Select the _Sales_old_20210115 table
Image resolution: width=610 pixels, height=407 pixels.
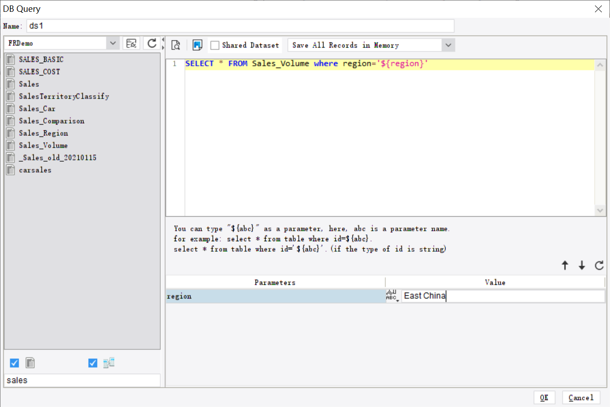point(58,158)
